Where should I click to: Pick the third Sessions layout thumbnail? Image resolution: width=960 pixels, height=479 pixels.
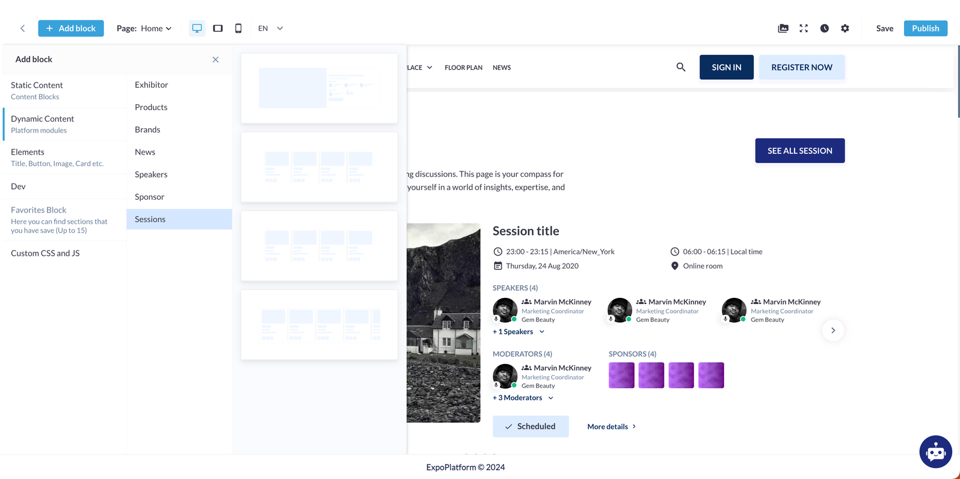pos(319,246)
